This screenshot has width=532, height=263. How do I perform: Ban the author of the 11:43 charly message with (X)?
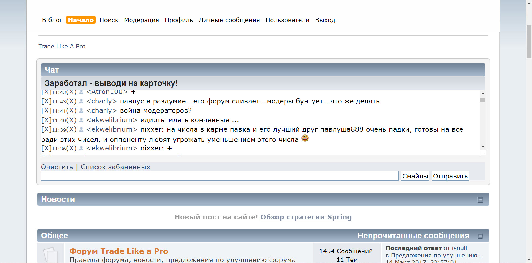click(71, 101)
